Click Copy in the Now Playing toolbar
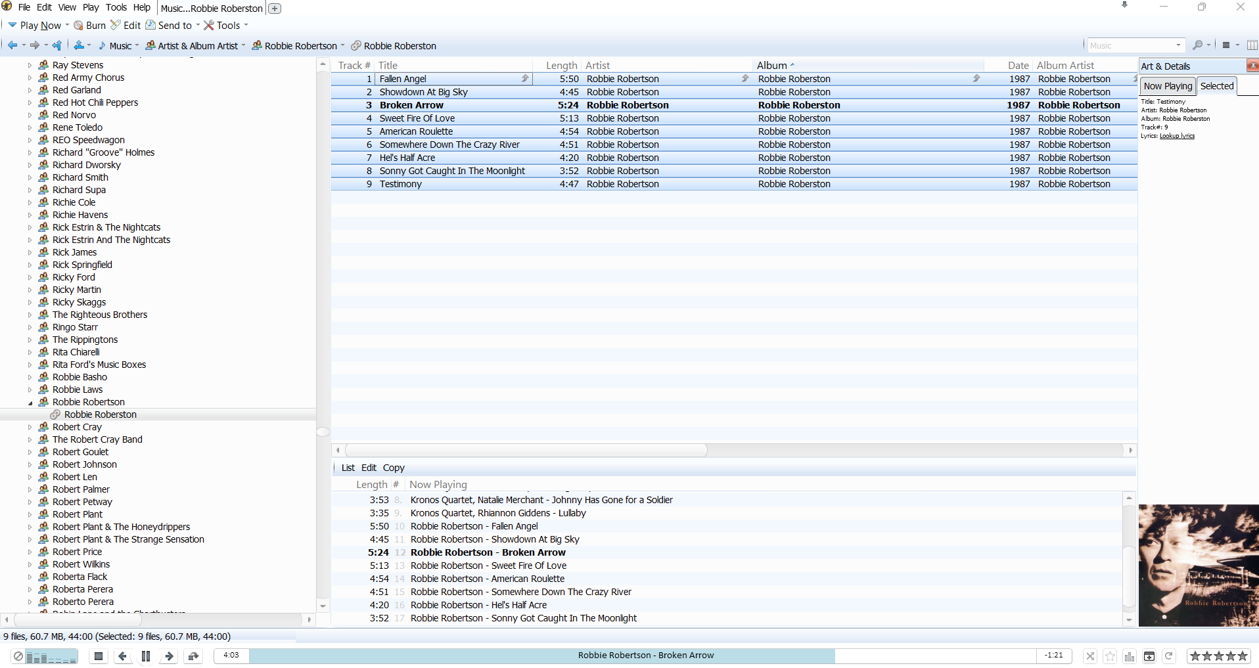The height and width of the screenshot is (668, 1259). pos(394,468)
